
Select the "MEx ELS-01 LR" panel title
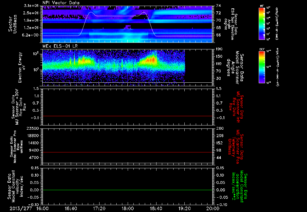click(60, 46)
